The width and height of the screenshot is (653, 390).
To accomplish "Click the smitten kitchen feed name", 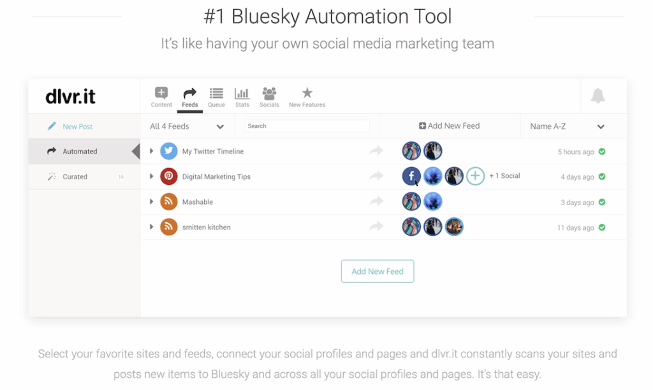I will pos(206,227).
